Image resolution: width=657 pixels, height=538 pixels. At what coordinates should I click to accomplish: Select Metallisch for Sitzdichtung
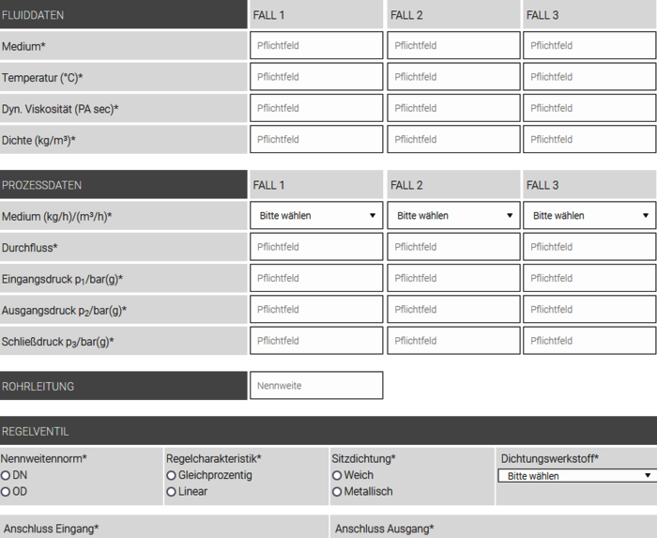tap(337, 492)
